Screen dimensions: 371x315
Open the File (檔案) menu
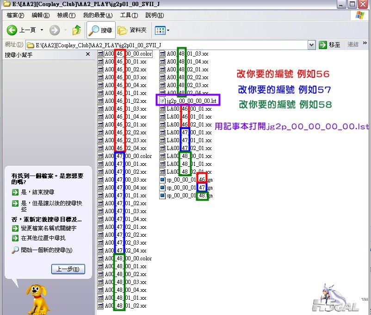[x=15, y=15]
